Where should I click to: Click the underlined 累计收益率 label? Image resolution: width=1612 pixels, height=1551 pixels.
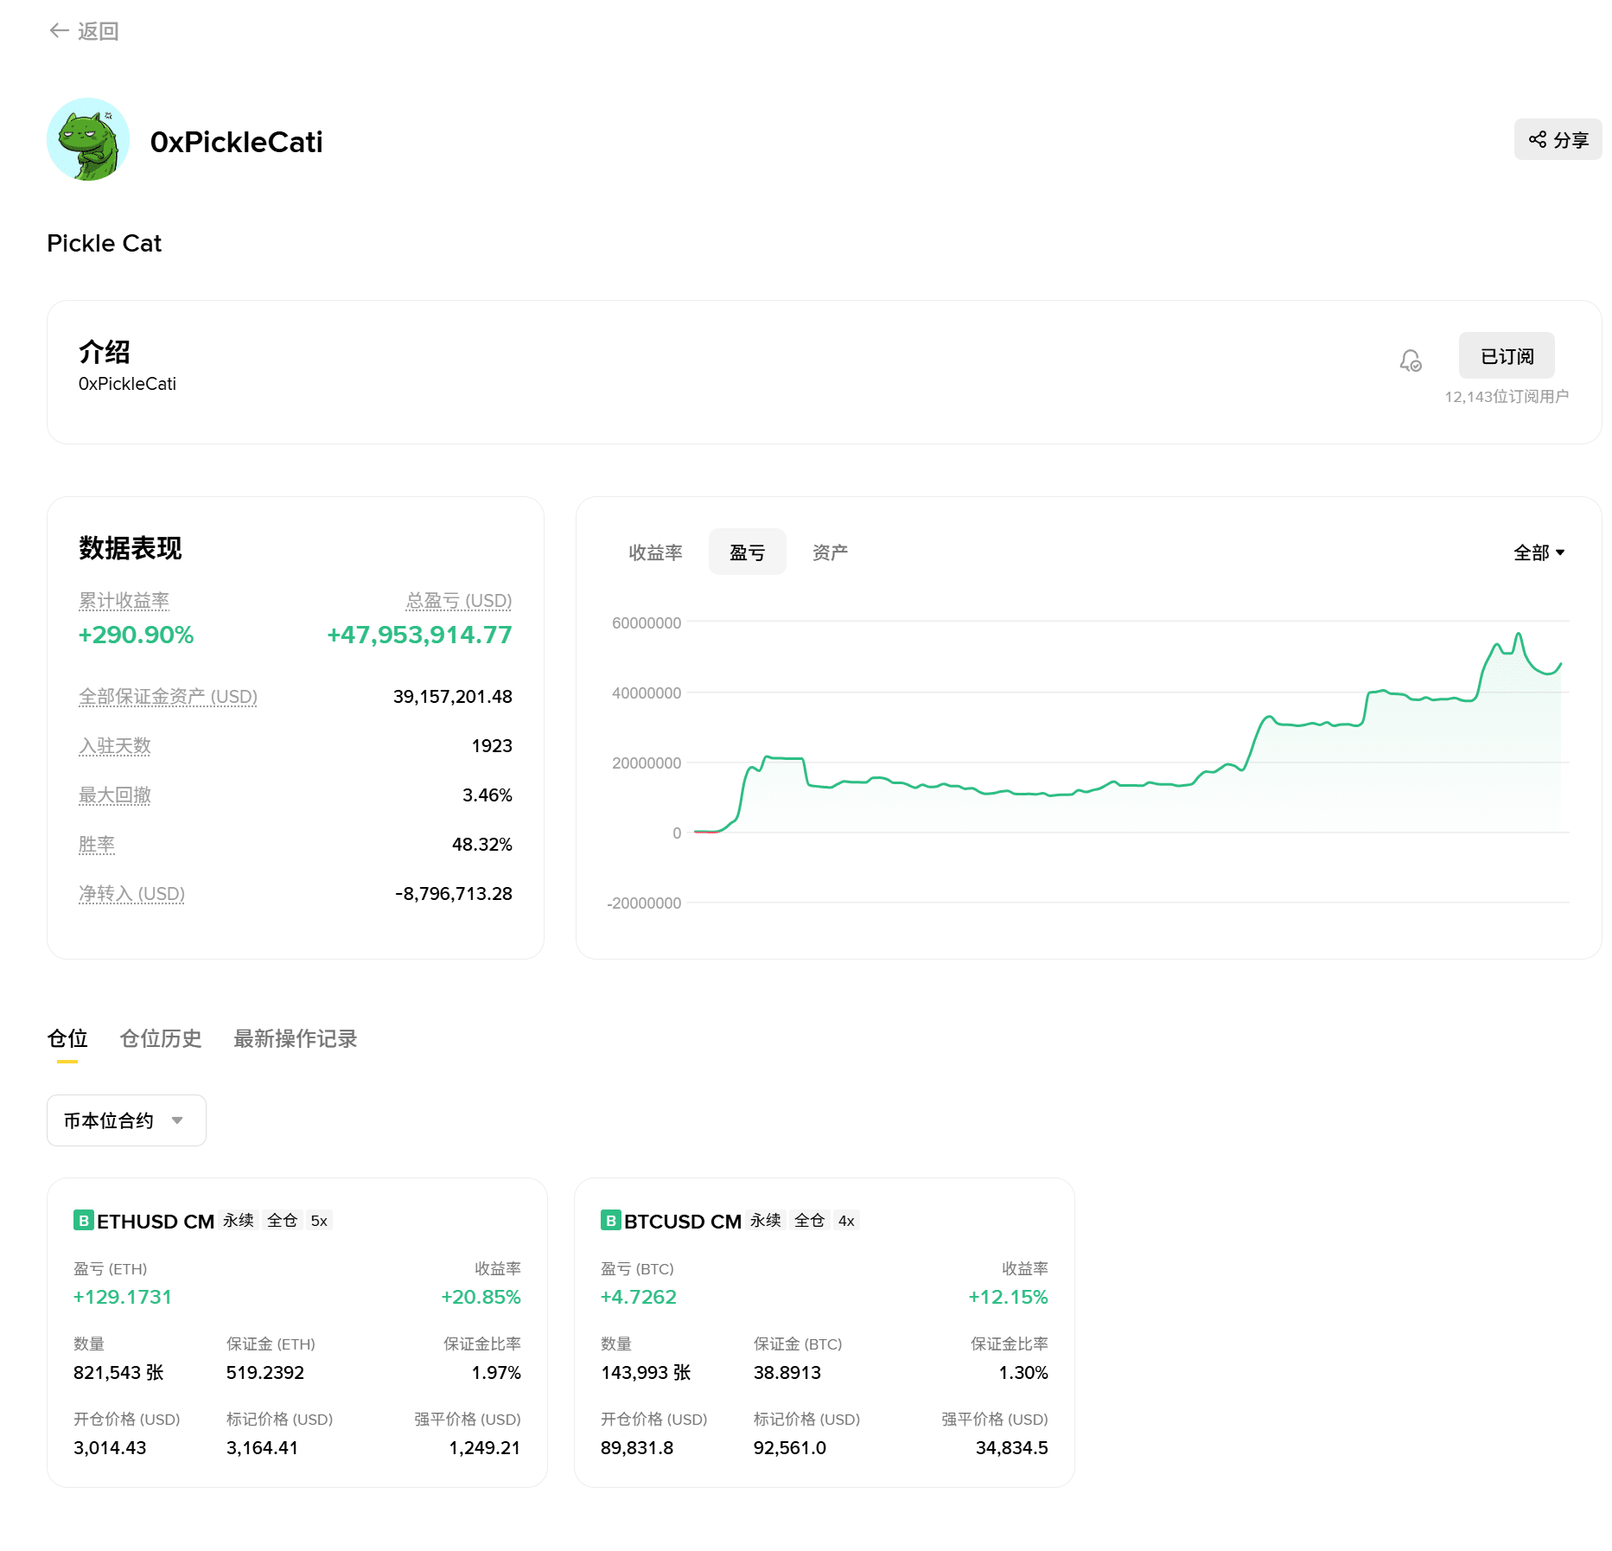[x=124, y=600]
